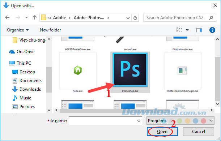Click the PhotoshopPrefsManager.exe name label

tap(183, 91)
